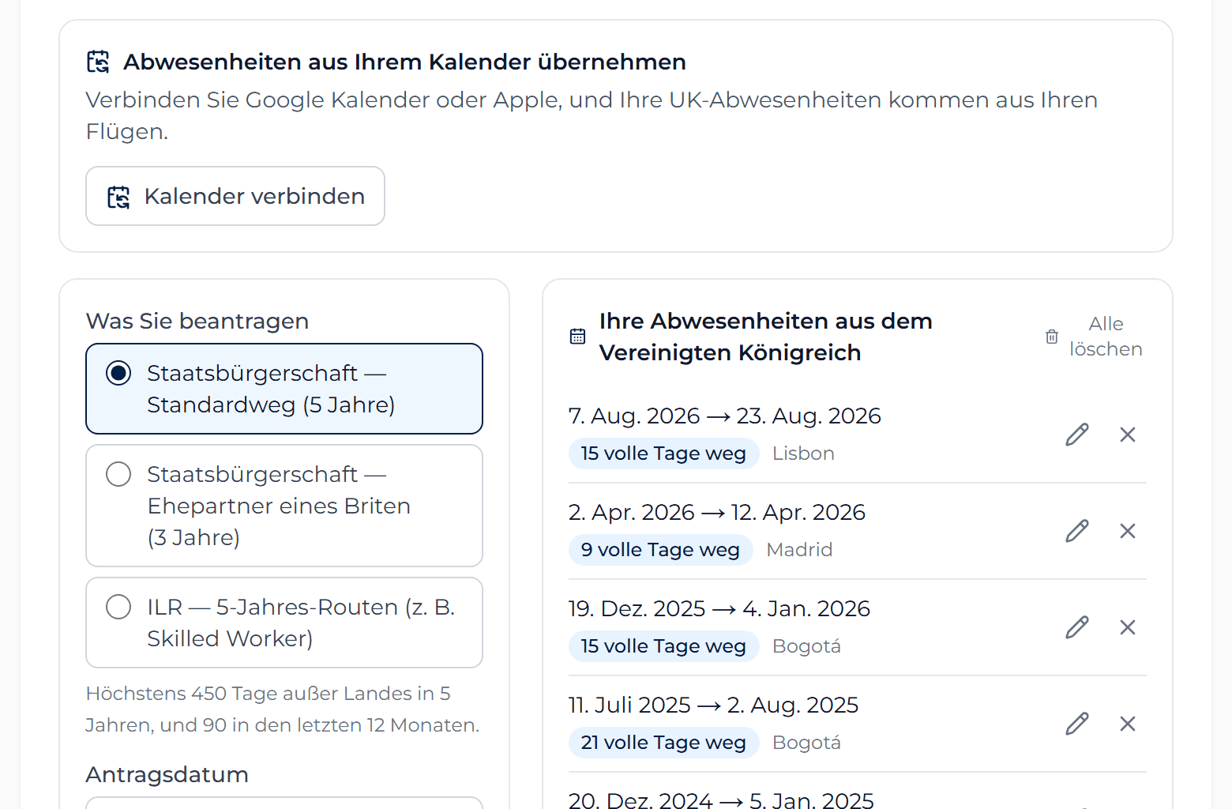Delete the 11. Juli 2025 Bogotá absence
The height and width of the screenshot is (809, 1232).
1128,724
